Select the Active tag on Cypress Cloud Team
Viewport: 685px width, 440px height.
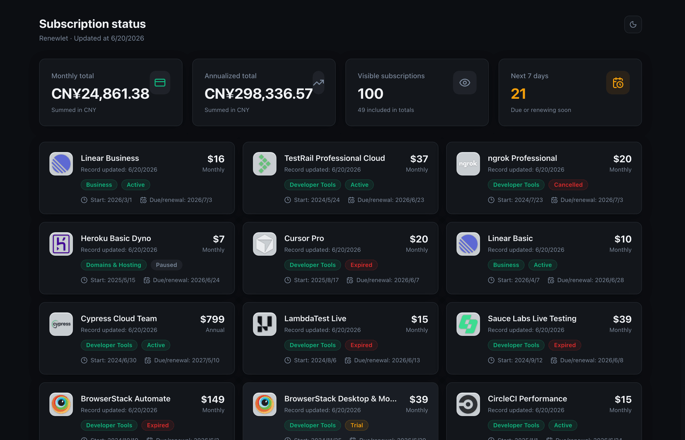pos(156,345)
